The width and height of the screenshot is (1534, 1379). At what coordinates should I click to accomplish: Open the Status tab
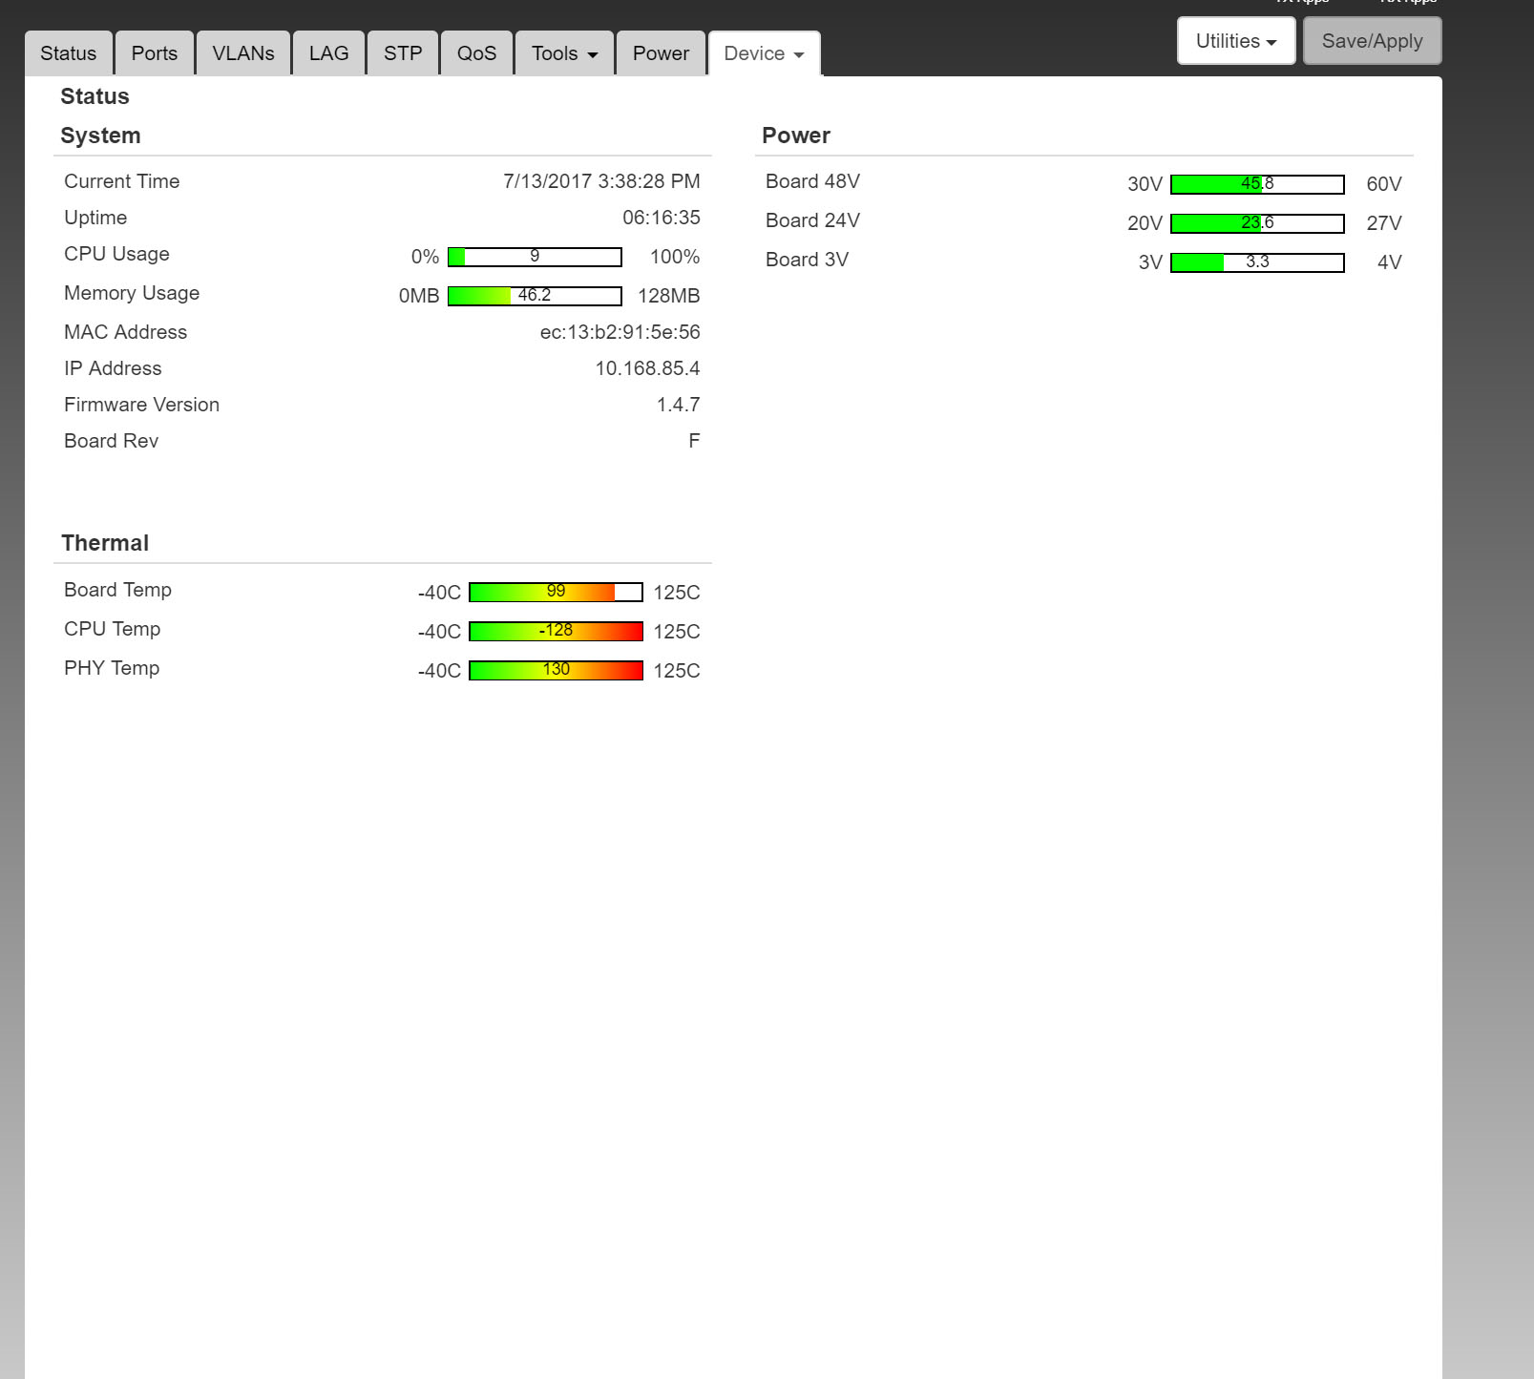point(68,53)
